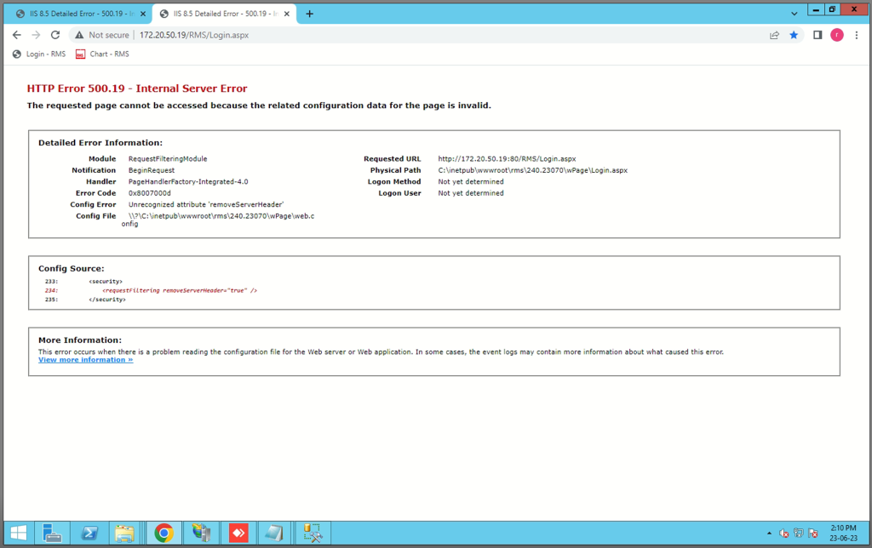Open the notepad-style taskbar app
The image size is (872, 548).
(x=275, y=533)
